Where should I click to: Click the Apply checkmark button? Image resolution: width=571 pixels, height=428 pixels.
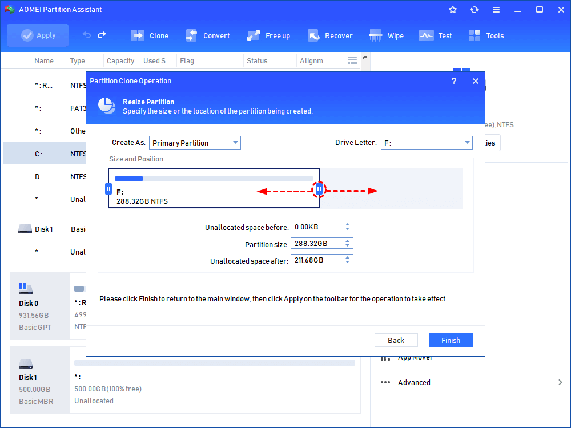coord(38,35)
